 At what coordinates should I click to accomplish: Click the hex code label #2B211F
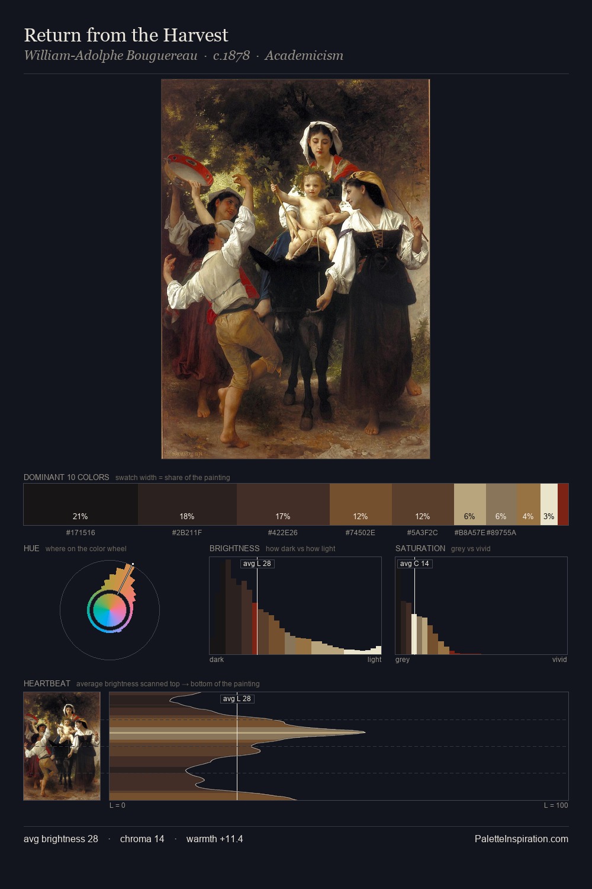coord(187,533)
